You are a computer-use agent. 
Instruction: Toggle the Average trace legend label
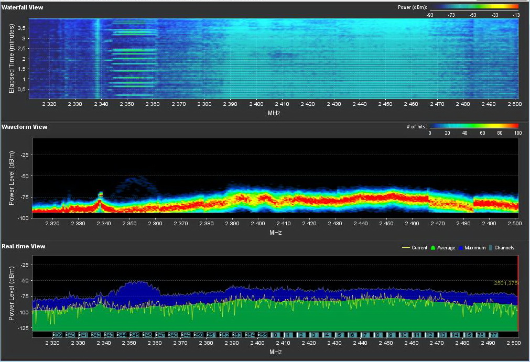point(446,248)
